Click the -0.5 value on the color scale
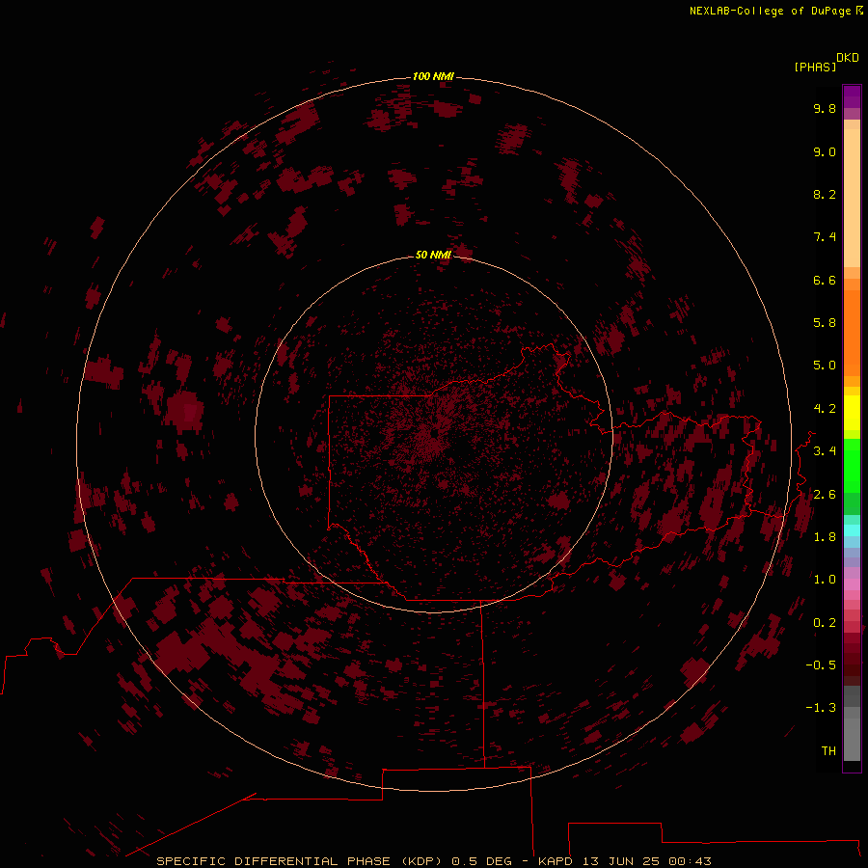This screenshot has height=868, width=868. (x=821, y=665)
